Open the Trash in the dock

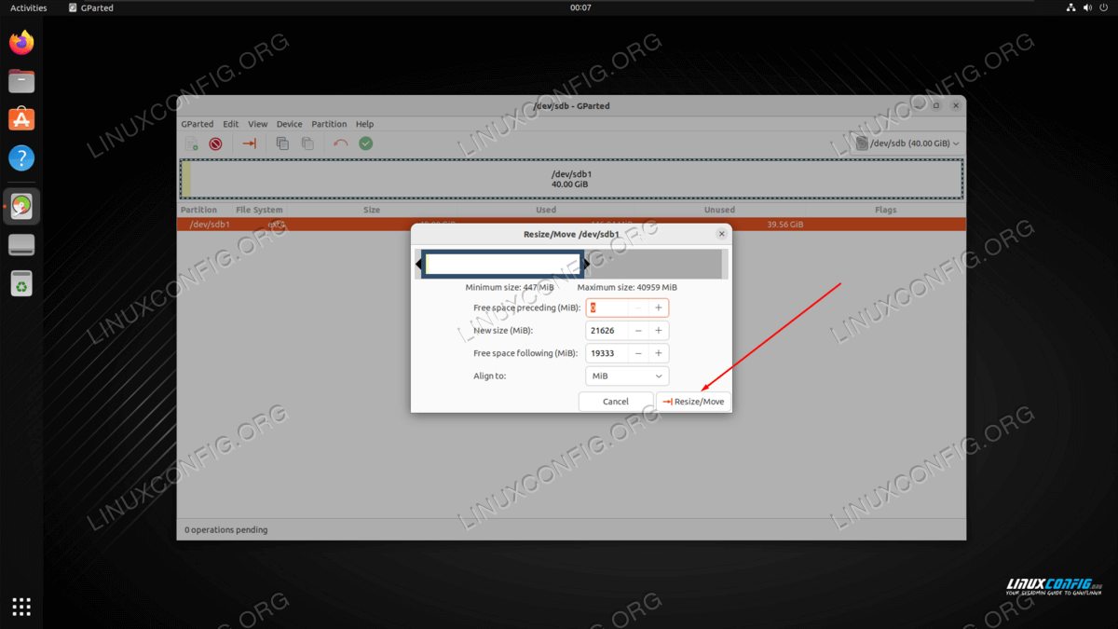point(21,283)
